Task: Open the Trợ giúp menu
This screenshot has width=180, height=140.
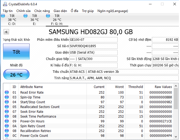Action: (x=88, y=11)
